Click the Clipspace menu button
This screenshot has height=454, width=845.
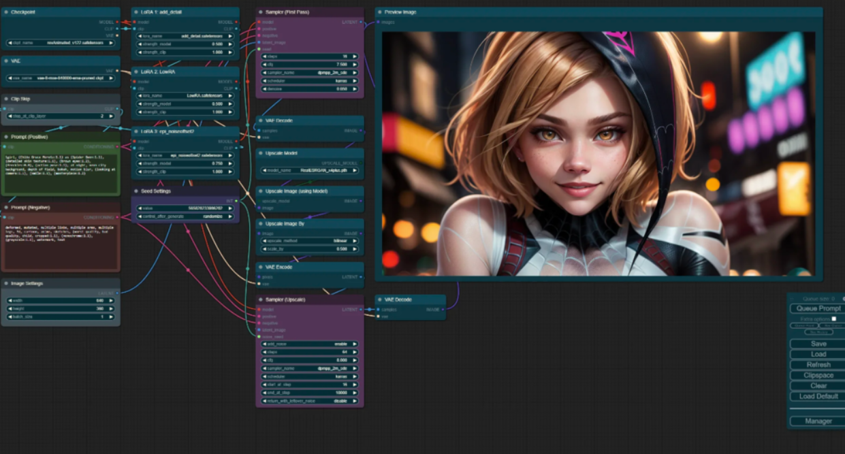tap(818, 375)
